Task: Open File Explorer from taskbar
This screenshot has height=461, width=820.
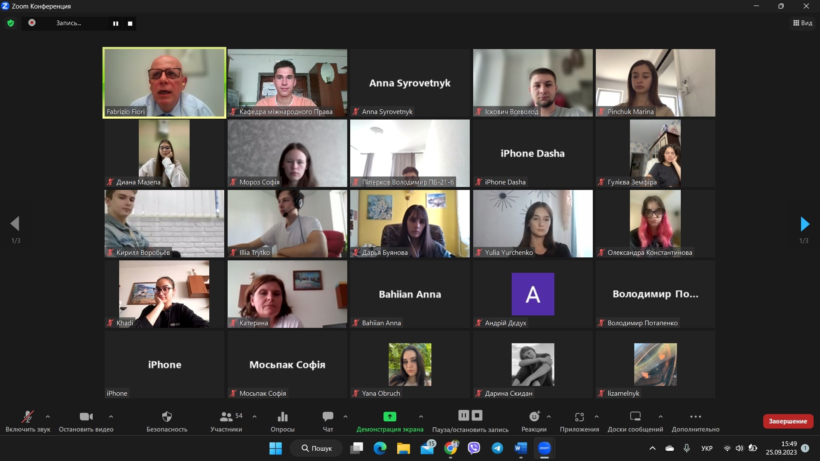Action: pyautogui.click(x=404, y=448)
